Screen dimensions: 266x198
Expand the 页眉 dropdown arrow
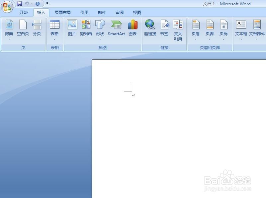(x=196, y=39)
